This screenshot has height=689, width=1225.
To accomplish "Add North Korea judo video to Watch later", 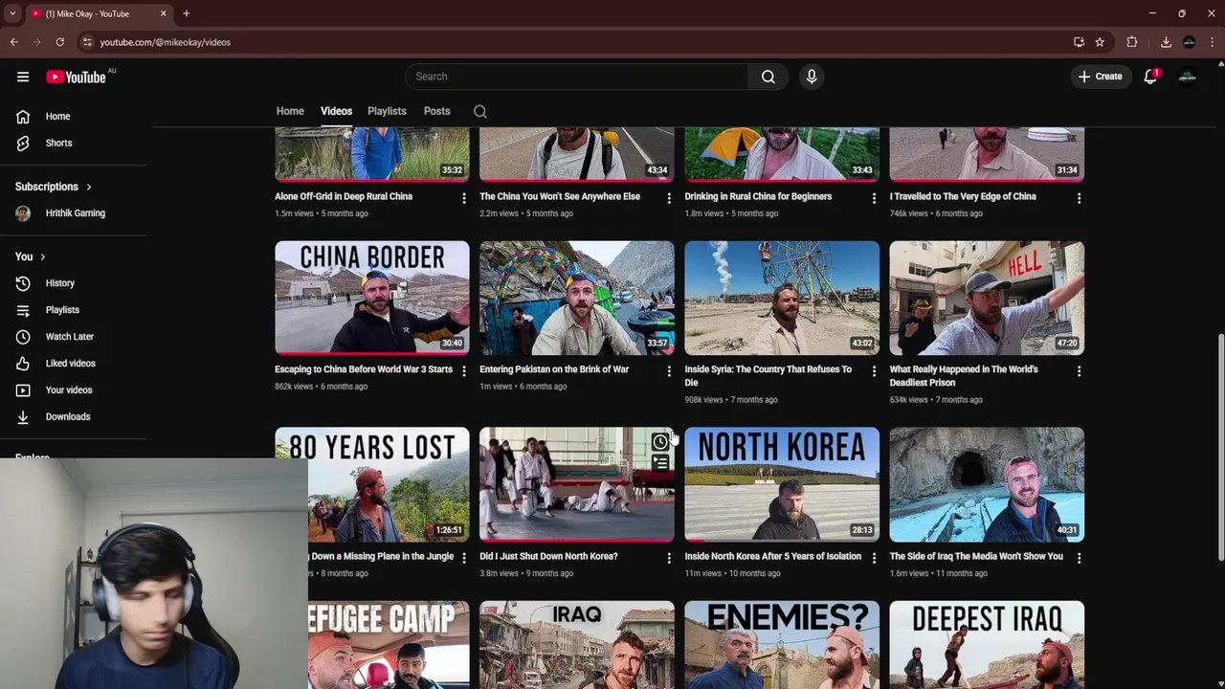I will coord(660,442).
